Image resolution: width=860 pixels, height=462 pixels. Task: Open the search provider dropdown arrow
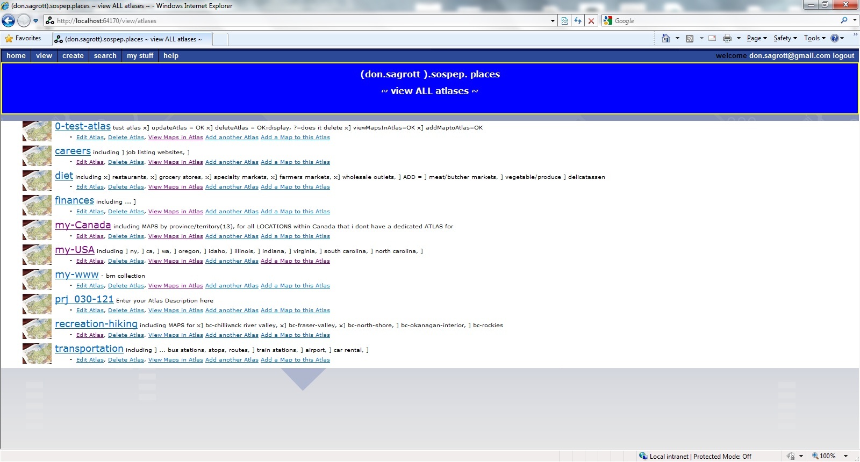coord(855,20)
